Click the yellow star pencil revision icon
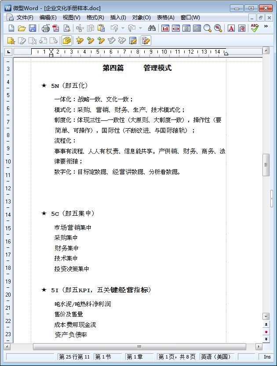The height and width of the screenshot is (366, 277). (80, 40)
